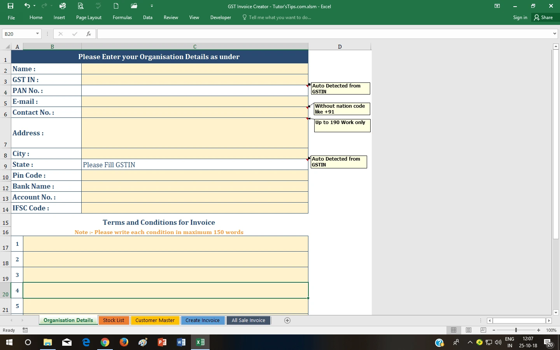
Task: Open the Page Layout ribbon tab
Action: (89, 17)
